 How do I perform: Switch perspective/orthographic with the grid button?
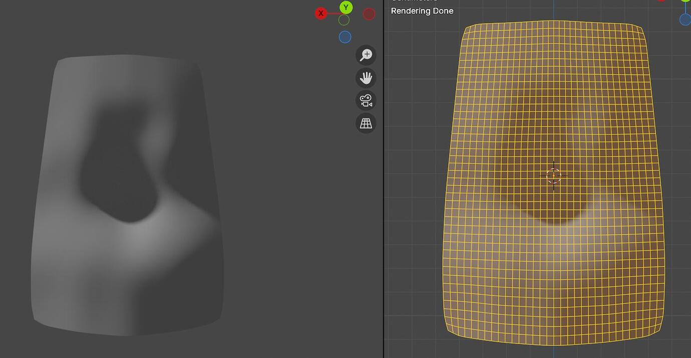pyautogui.click(x=366, y=123)
